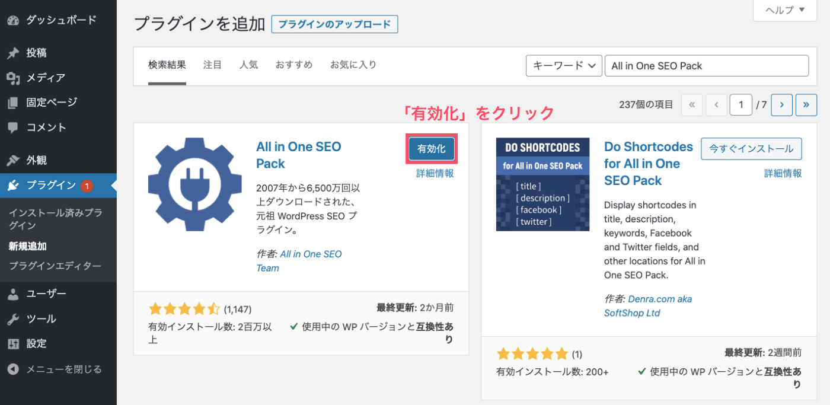This screenshot has height=405, width=830.
Task: Click the plugin search input field
Action: click(x=707, y=66)
